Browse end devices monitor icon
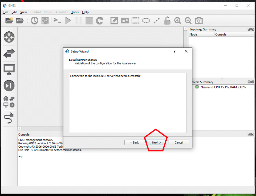The height and width of the screenshot is (196, 256). (x=9, y=69)
